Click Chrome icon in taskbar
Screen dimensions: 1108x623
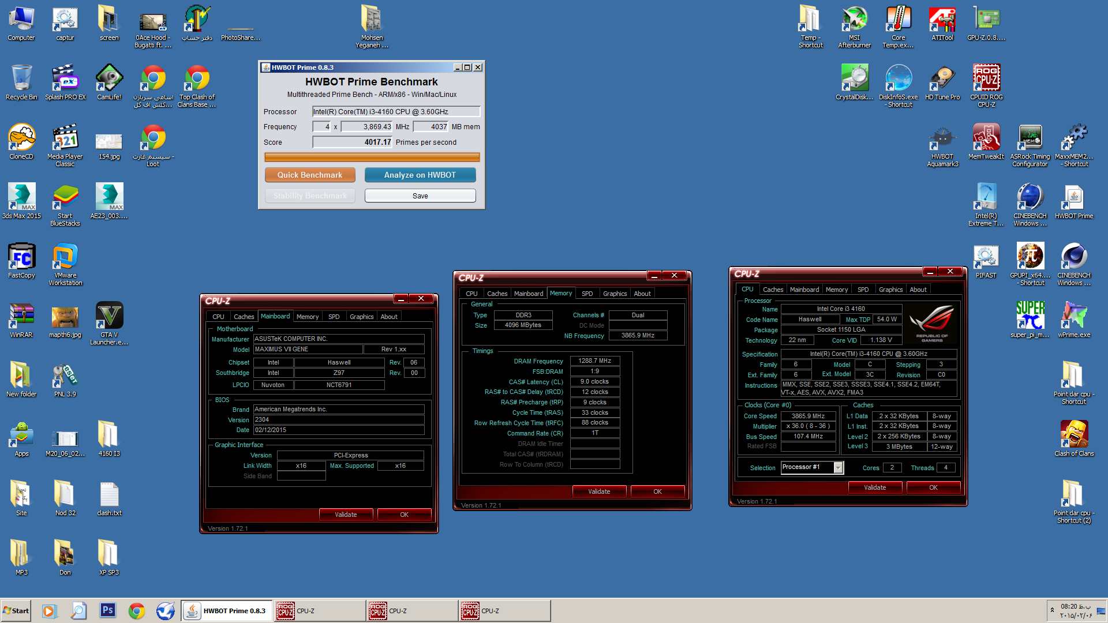tap(137, 611)
